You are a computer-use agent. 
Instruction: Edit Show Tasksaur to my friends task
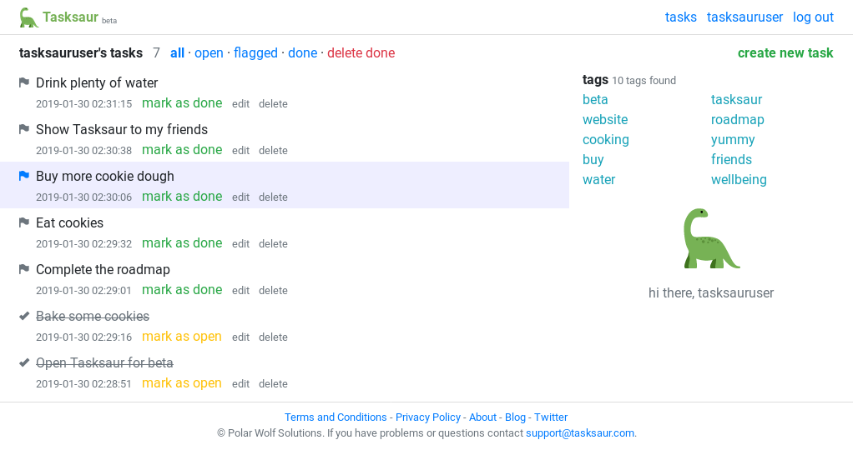[241, 151]
